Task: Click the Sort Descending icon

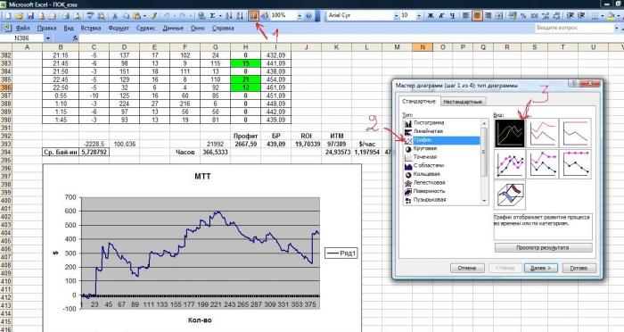Action: [240, 16]
